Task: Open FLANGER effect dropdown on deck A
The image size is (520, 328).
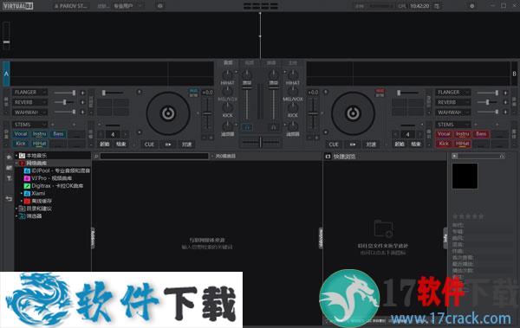Action: (29, 92)
